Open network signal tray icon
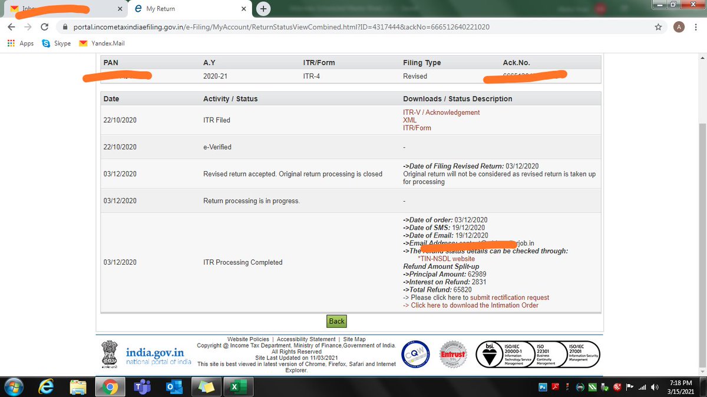The image size is (707, 397). [x=643, y=387]
